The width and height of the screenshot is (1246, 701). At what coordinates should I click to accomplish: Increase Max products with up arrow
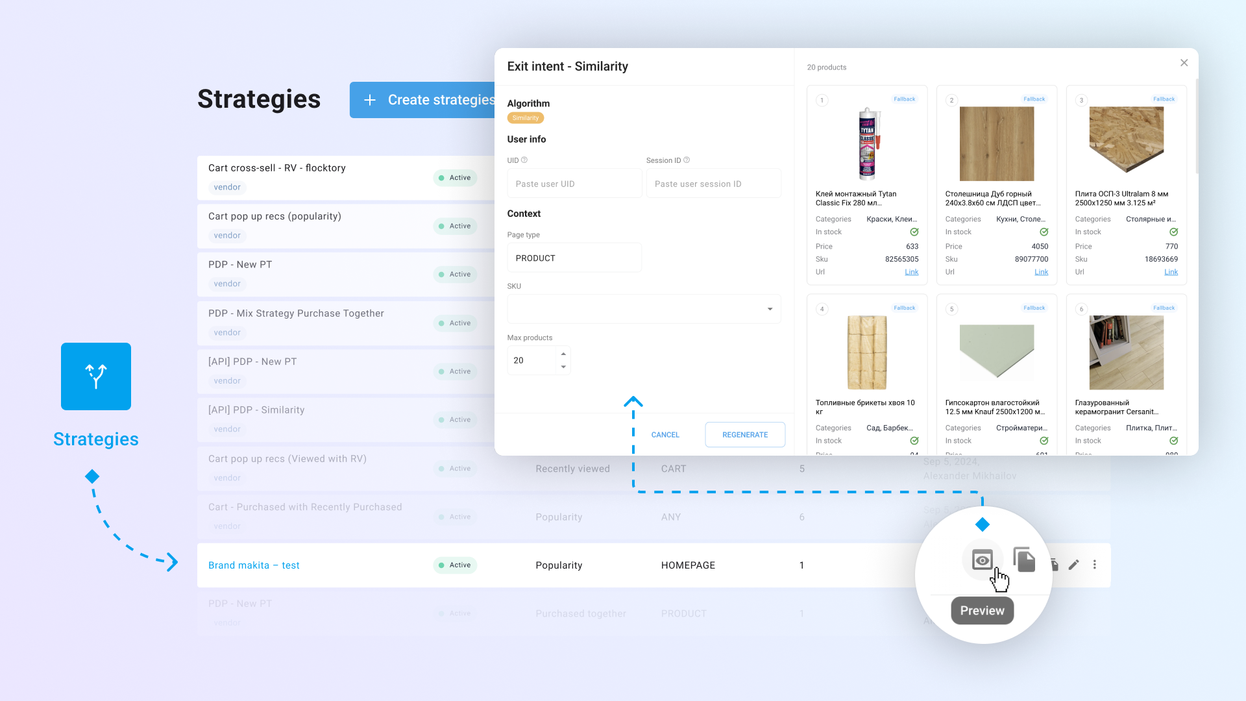pos(563,354)
